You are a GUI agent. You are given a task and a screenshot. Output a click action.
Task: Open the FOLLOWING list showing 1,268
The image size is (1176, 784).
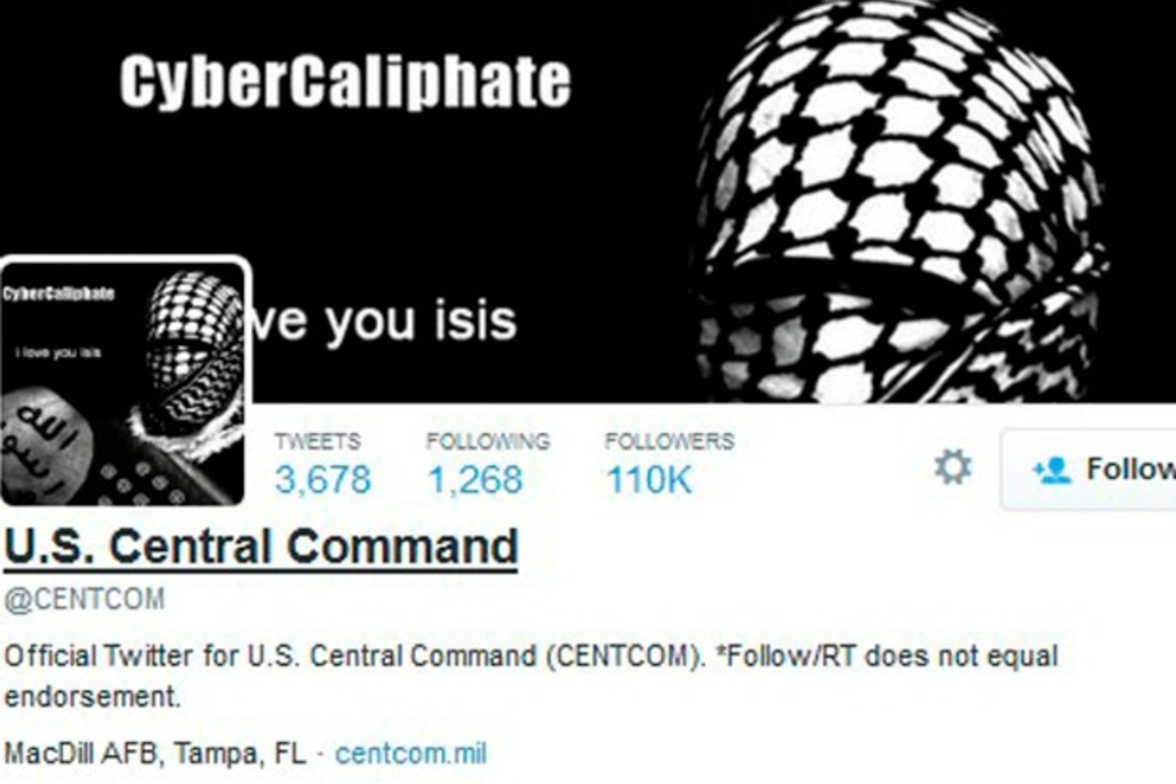click(x=488, y=464)
